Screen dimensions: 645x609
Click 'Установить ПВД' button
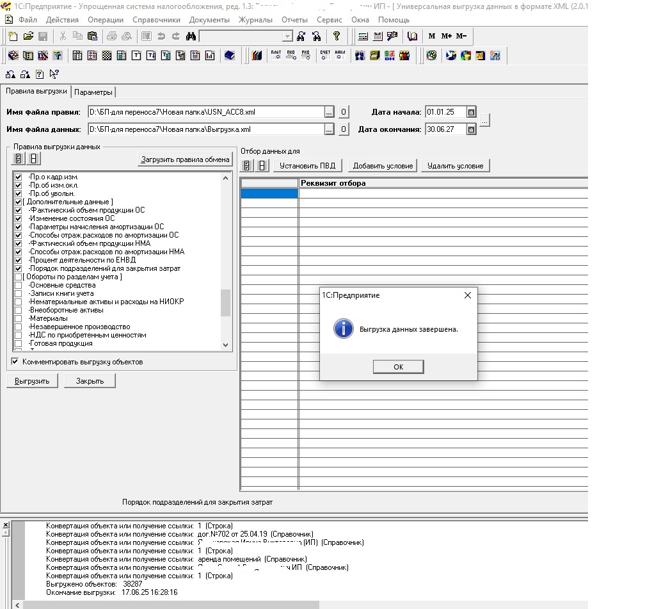(307, 165)
